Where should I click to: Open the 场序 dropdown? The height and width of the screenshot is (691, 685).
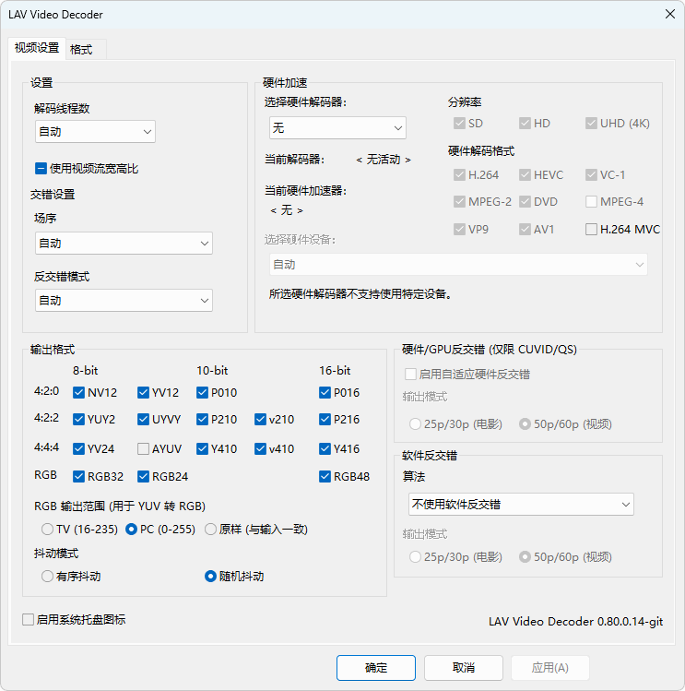coord(124,244)
